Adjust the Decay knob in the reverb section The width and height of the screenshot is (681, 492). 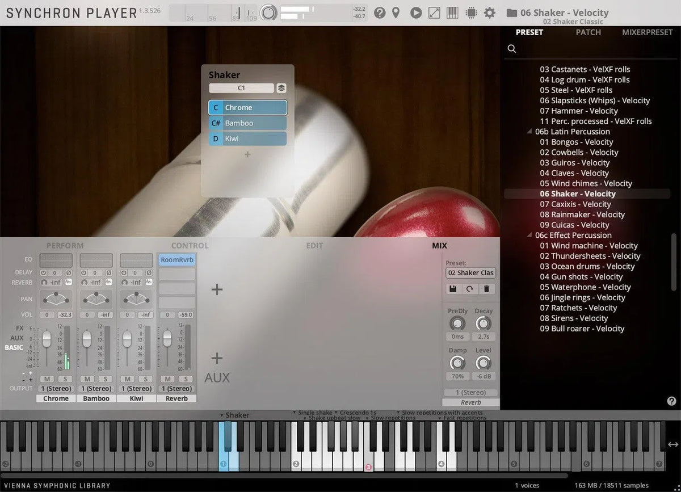pos(484,324)
